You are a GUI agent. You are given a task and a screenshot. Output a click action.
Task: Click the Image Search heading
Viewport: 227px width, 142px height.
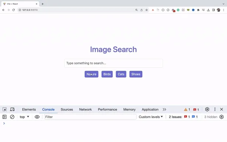[113, 49]
